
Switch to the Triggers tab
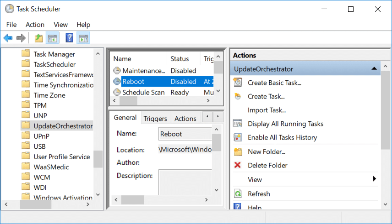pos(155,119)
